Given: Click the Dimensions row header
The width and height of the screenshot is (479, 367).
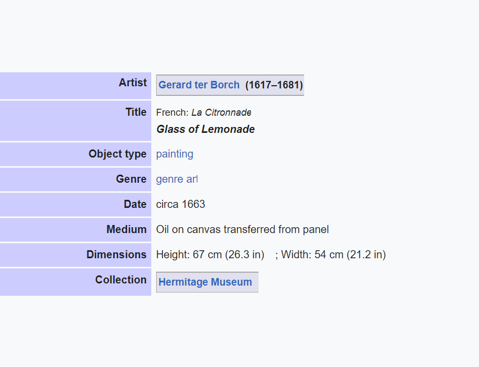Looking at the screenshot, I should (76, 255).
